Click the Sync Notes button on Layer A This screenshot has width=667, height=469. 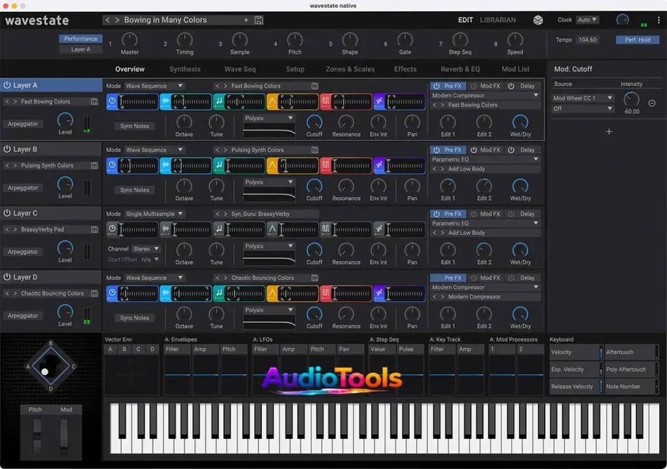(134, 126)
